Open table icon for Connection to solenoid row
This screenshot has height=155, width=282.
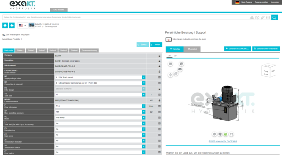point(159,83)
